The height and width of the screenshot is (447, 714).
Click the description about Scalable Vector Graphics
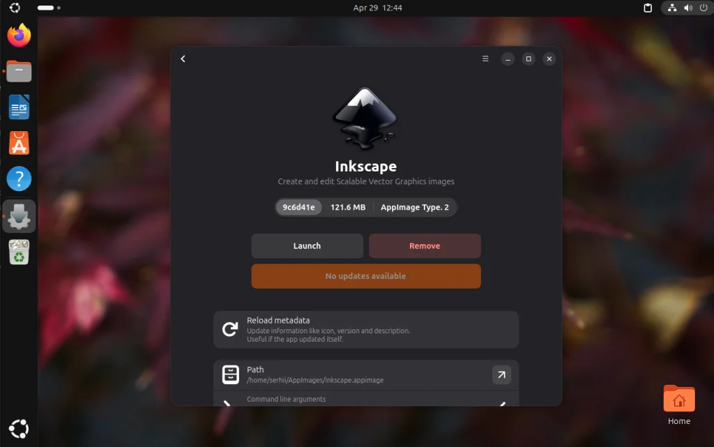[x=365, y=181]
